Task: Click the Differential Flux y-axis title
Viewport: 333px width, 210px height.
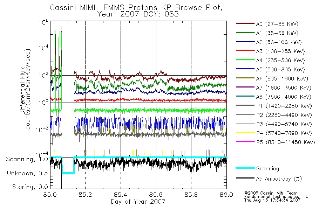Action: [22, 91]
